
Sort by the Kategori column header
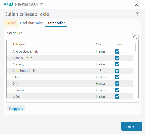coord(51,44)
